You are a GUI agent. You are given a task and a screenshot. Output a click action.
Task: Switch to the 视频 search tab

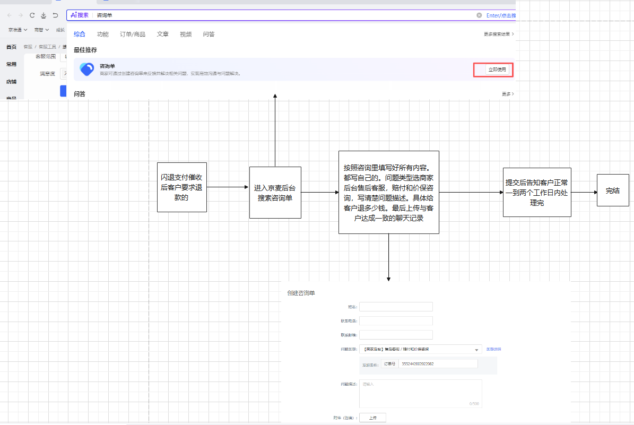[x=186, y=34]
